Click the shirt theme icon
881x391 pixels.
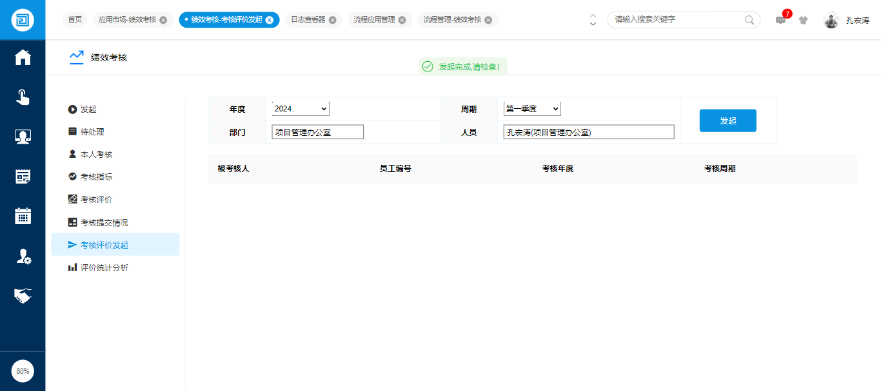803,20
